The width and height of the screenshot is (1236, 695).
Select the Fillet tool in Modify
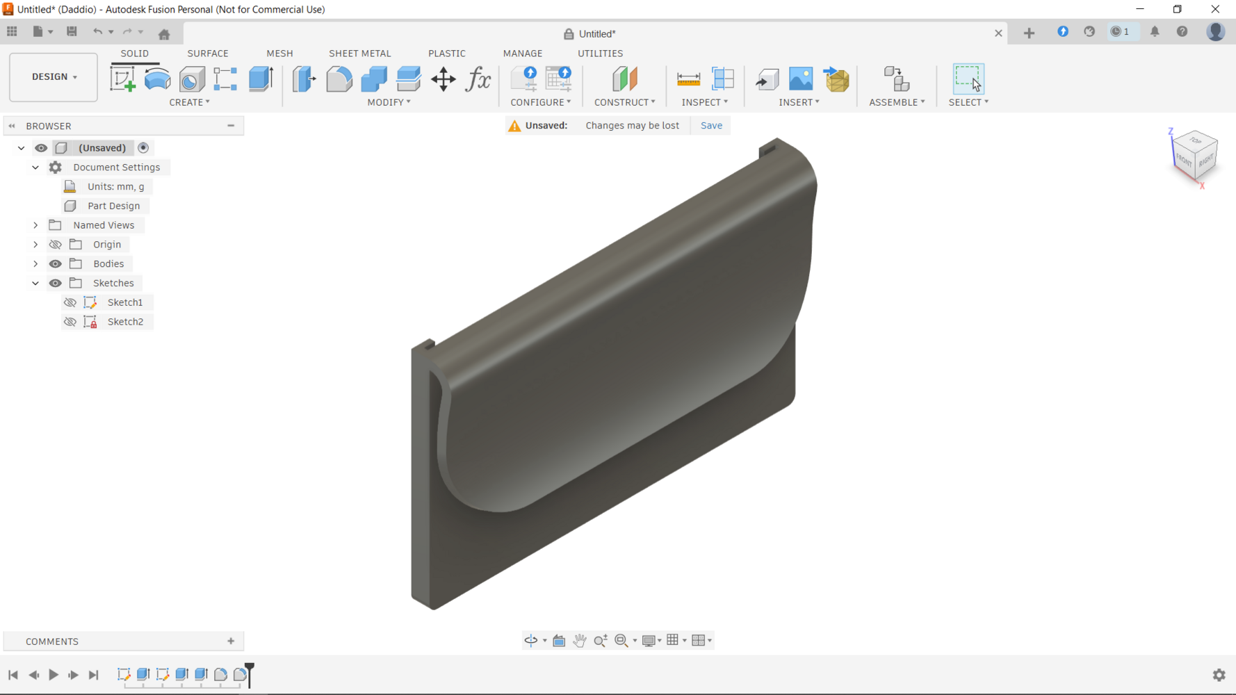pos(339,79)
